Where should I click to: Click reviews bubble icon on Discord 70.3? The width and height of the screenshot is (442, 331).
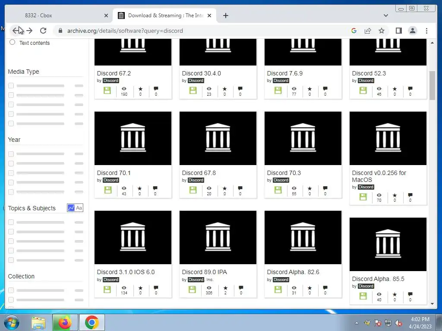pos(325,188)
